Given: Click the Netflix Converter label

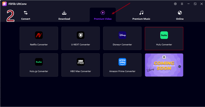Looking at the screenshot, I should (39, 44).
